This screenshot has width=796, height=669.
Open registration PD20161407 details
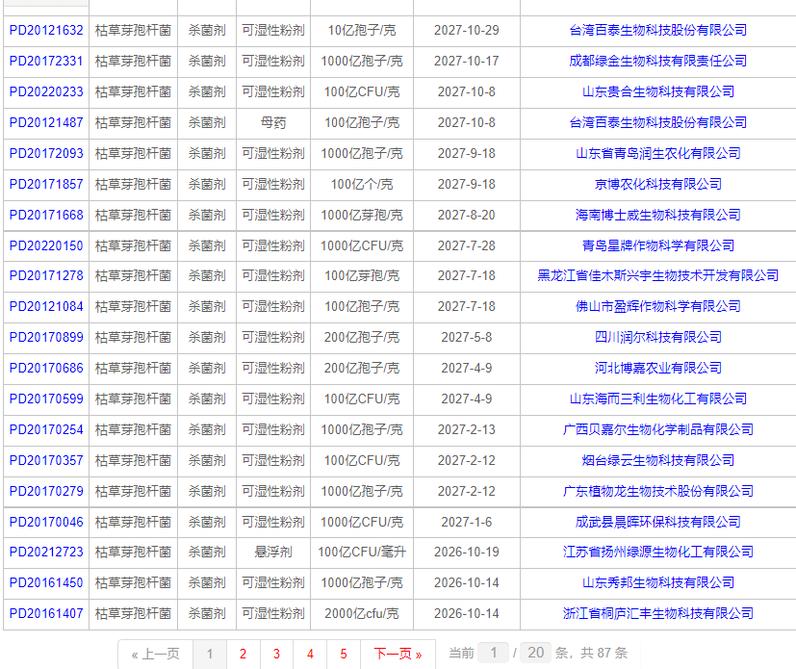click(x=45, y=614)
